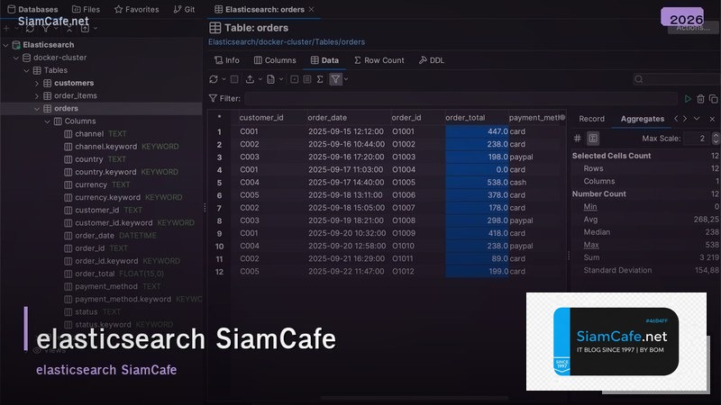Open the filter toggle dropdown arrow
Image resolution: width=721 pixels, height=405 pixels.
tap(346, 79)
